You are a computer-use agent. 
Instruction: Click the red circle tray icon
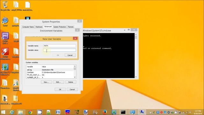point(162,112)
